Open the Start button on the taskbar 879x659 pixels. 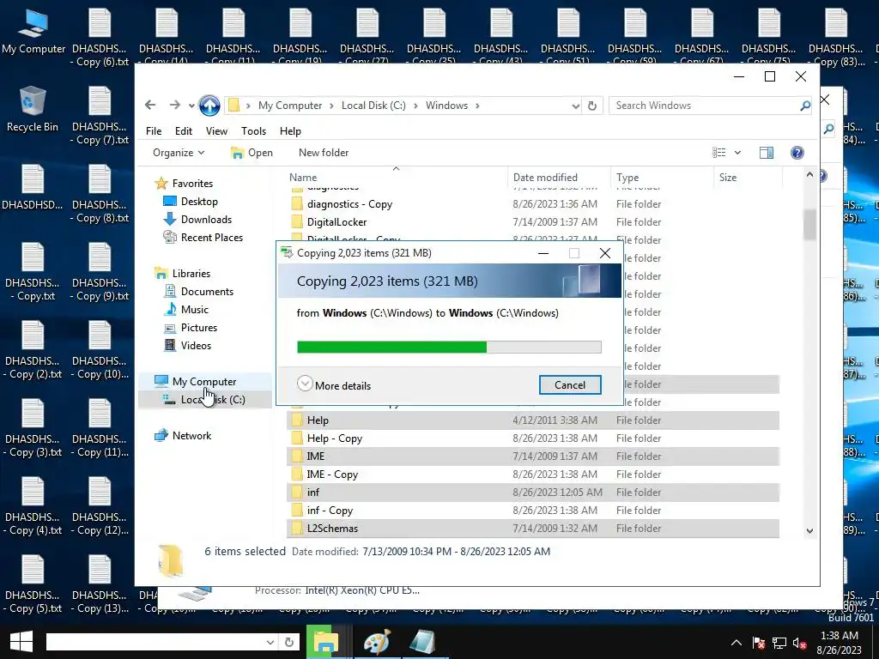[x=21, y=642]
